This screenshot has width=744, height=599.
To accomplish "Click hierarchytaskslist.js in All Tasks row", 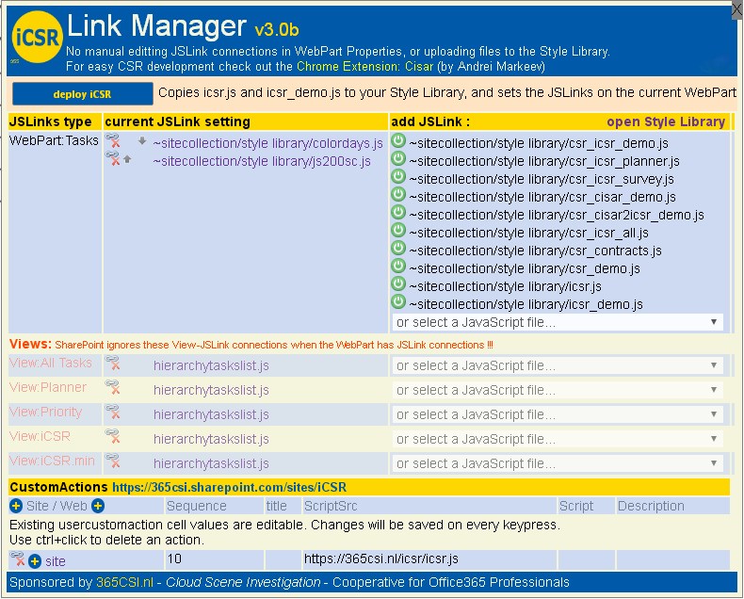I will point(211,366).
